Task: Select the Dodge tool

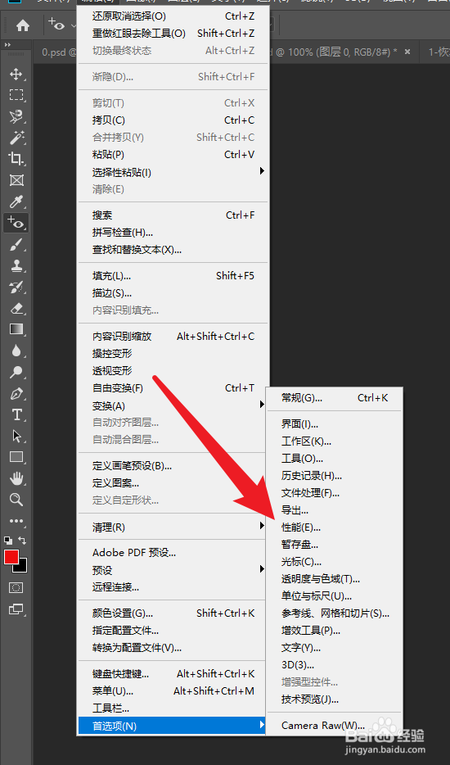Action: click(16, 372)
